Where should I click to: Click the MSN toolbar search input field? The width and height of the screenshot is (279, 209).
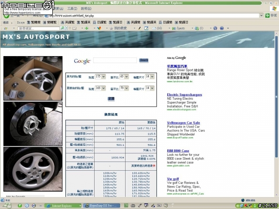[39, 28]
